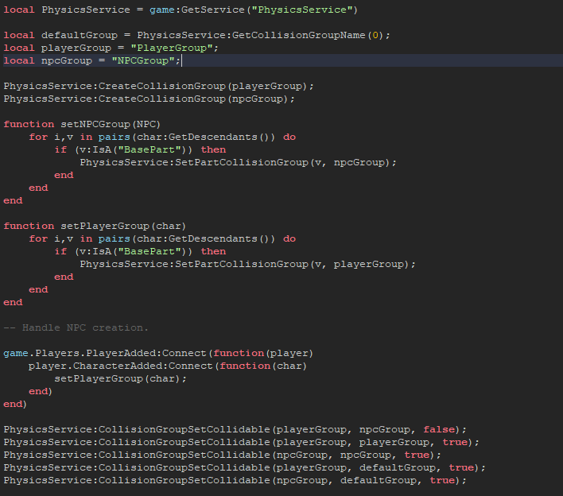Click the false value in CollisionGroupSetCollidable
Screen dimensions: 563x496
(x=439, y=429)
